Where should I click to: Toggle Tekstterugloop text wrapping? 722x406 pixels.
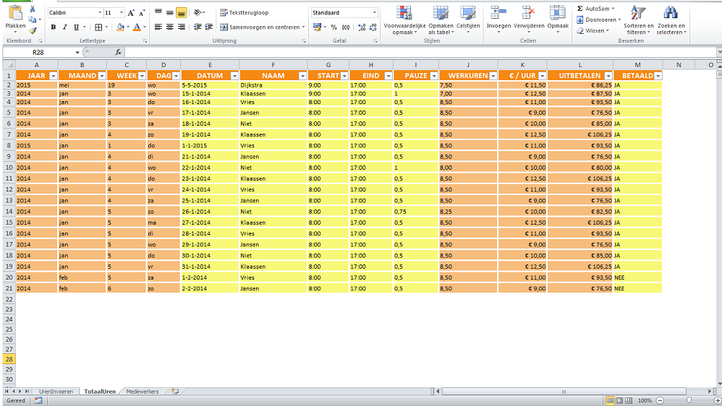point(244,12)
